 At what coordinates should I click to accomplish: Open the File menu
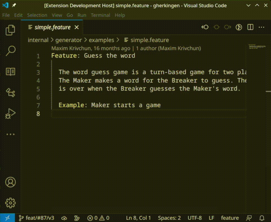tap(6, 15)
